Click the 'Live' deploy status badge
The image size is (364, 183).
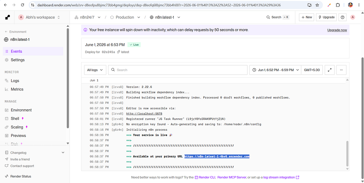134,45
